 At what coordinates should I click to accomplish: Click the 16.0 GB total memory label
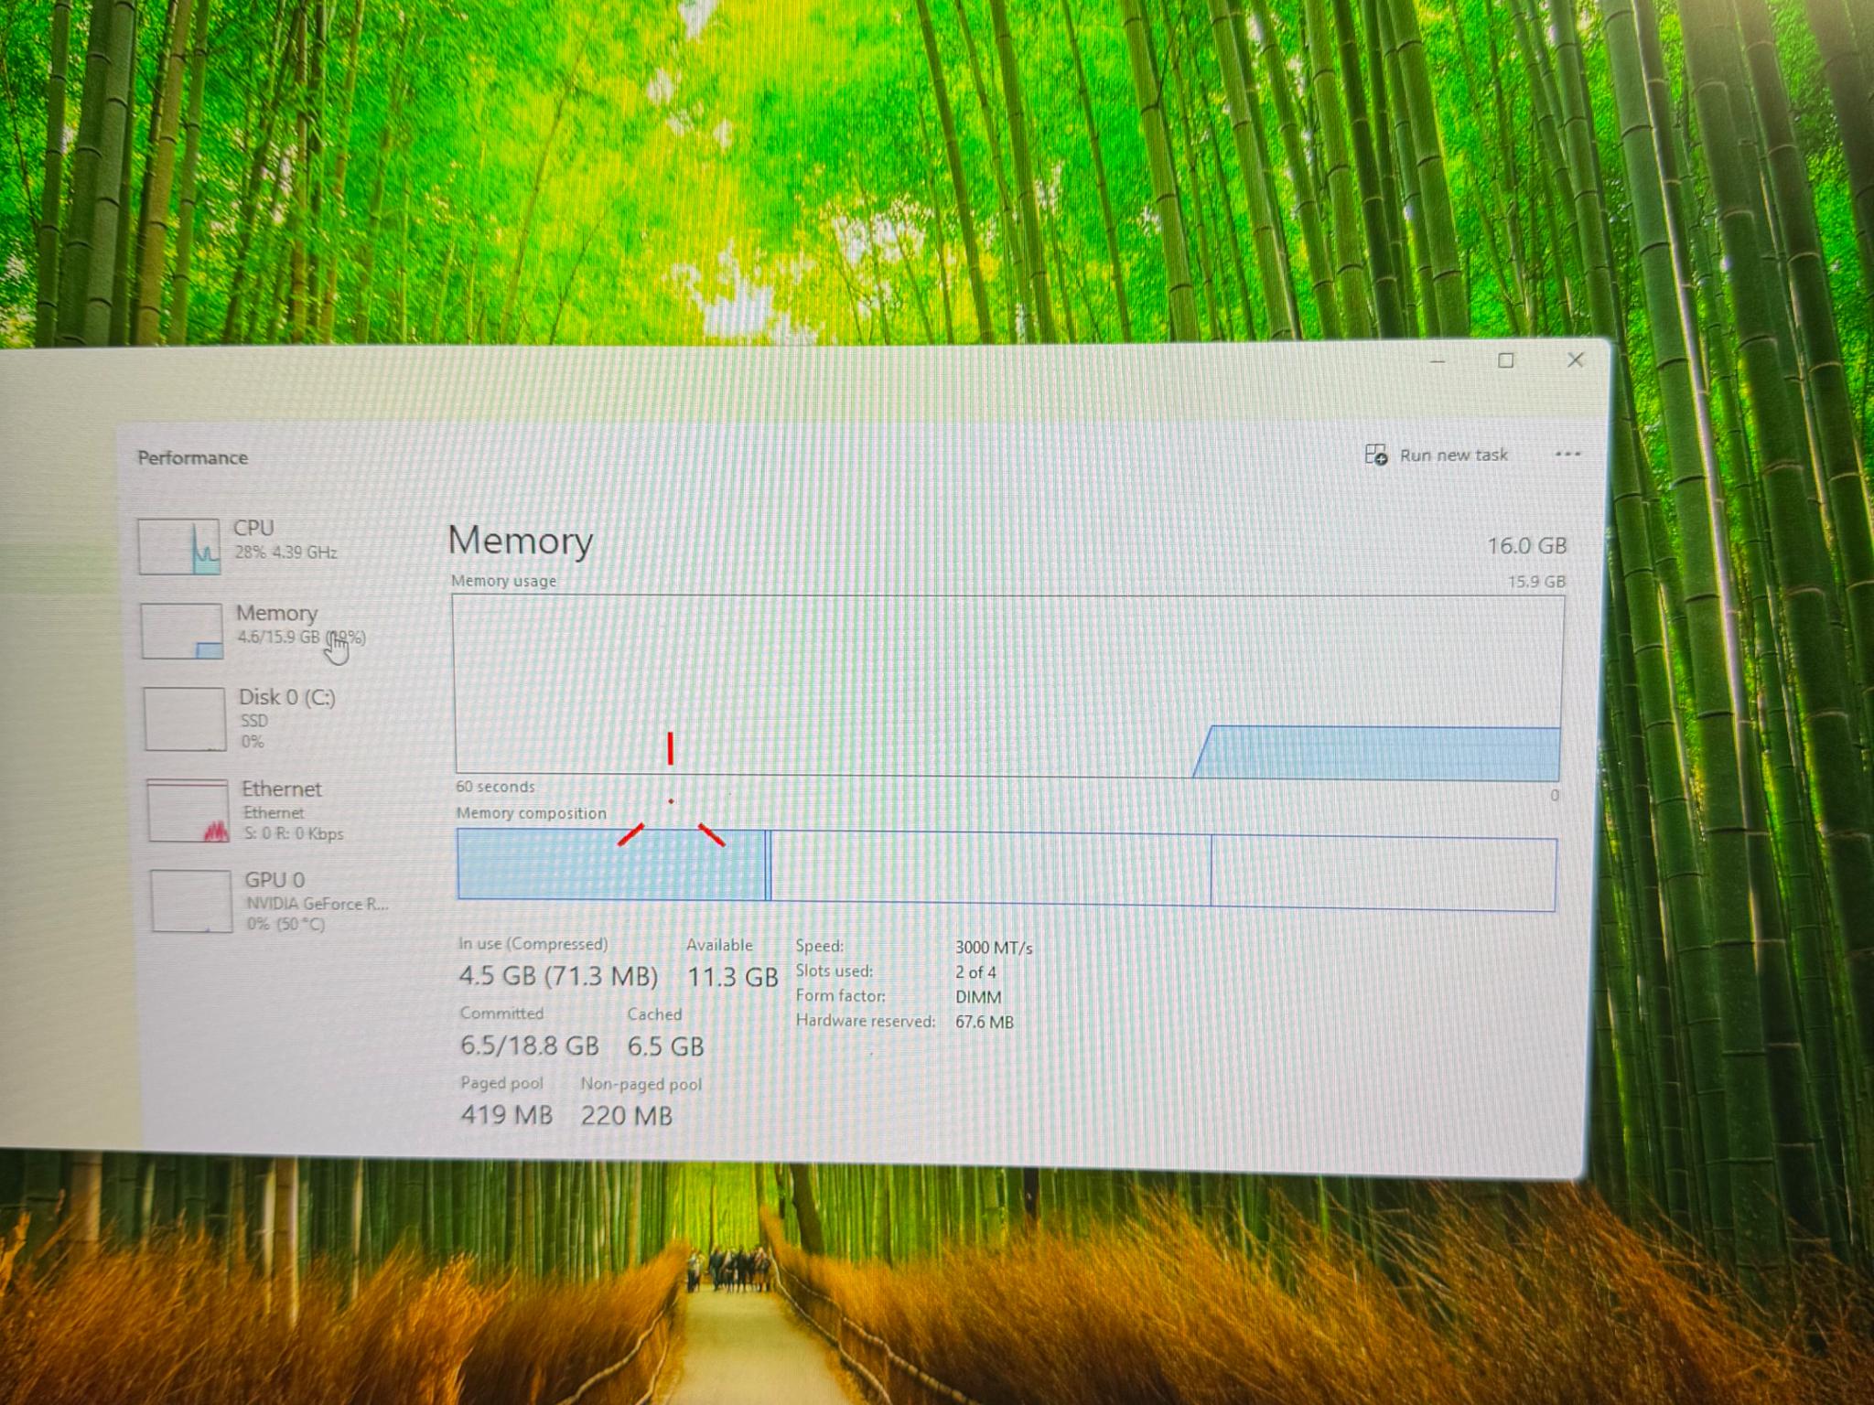pos(1526,546)
